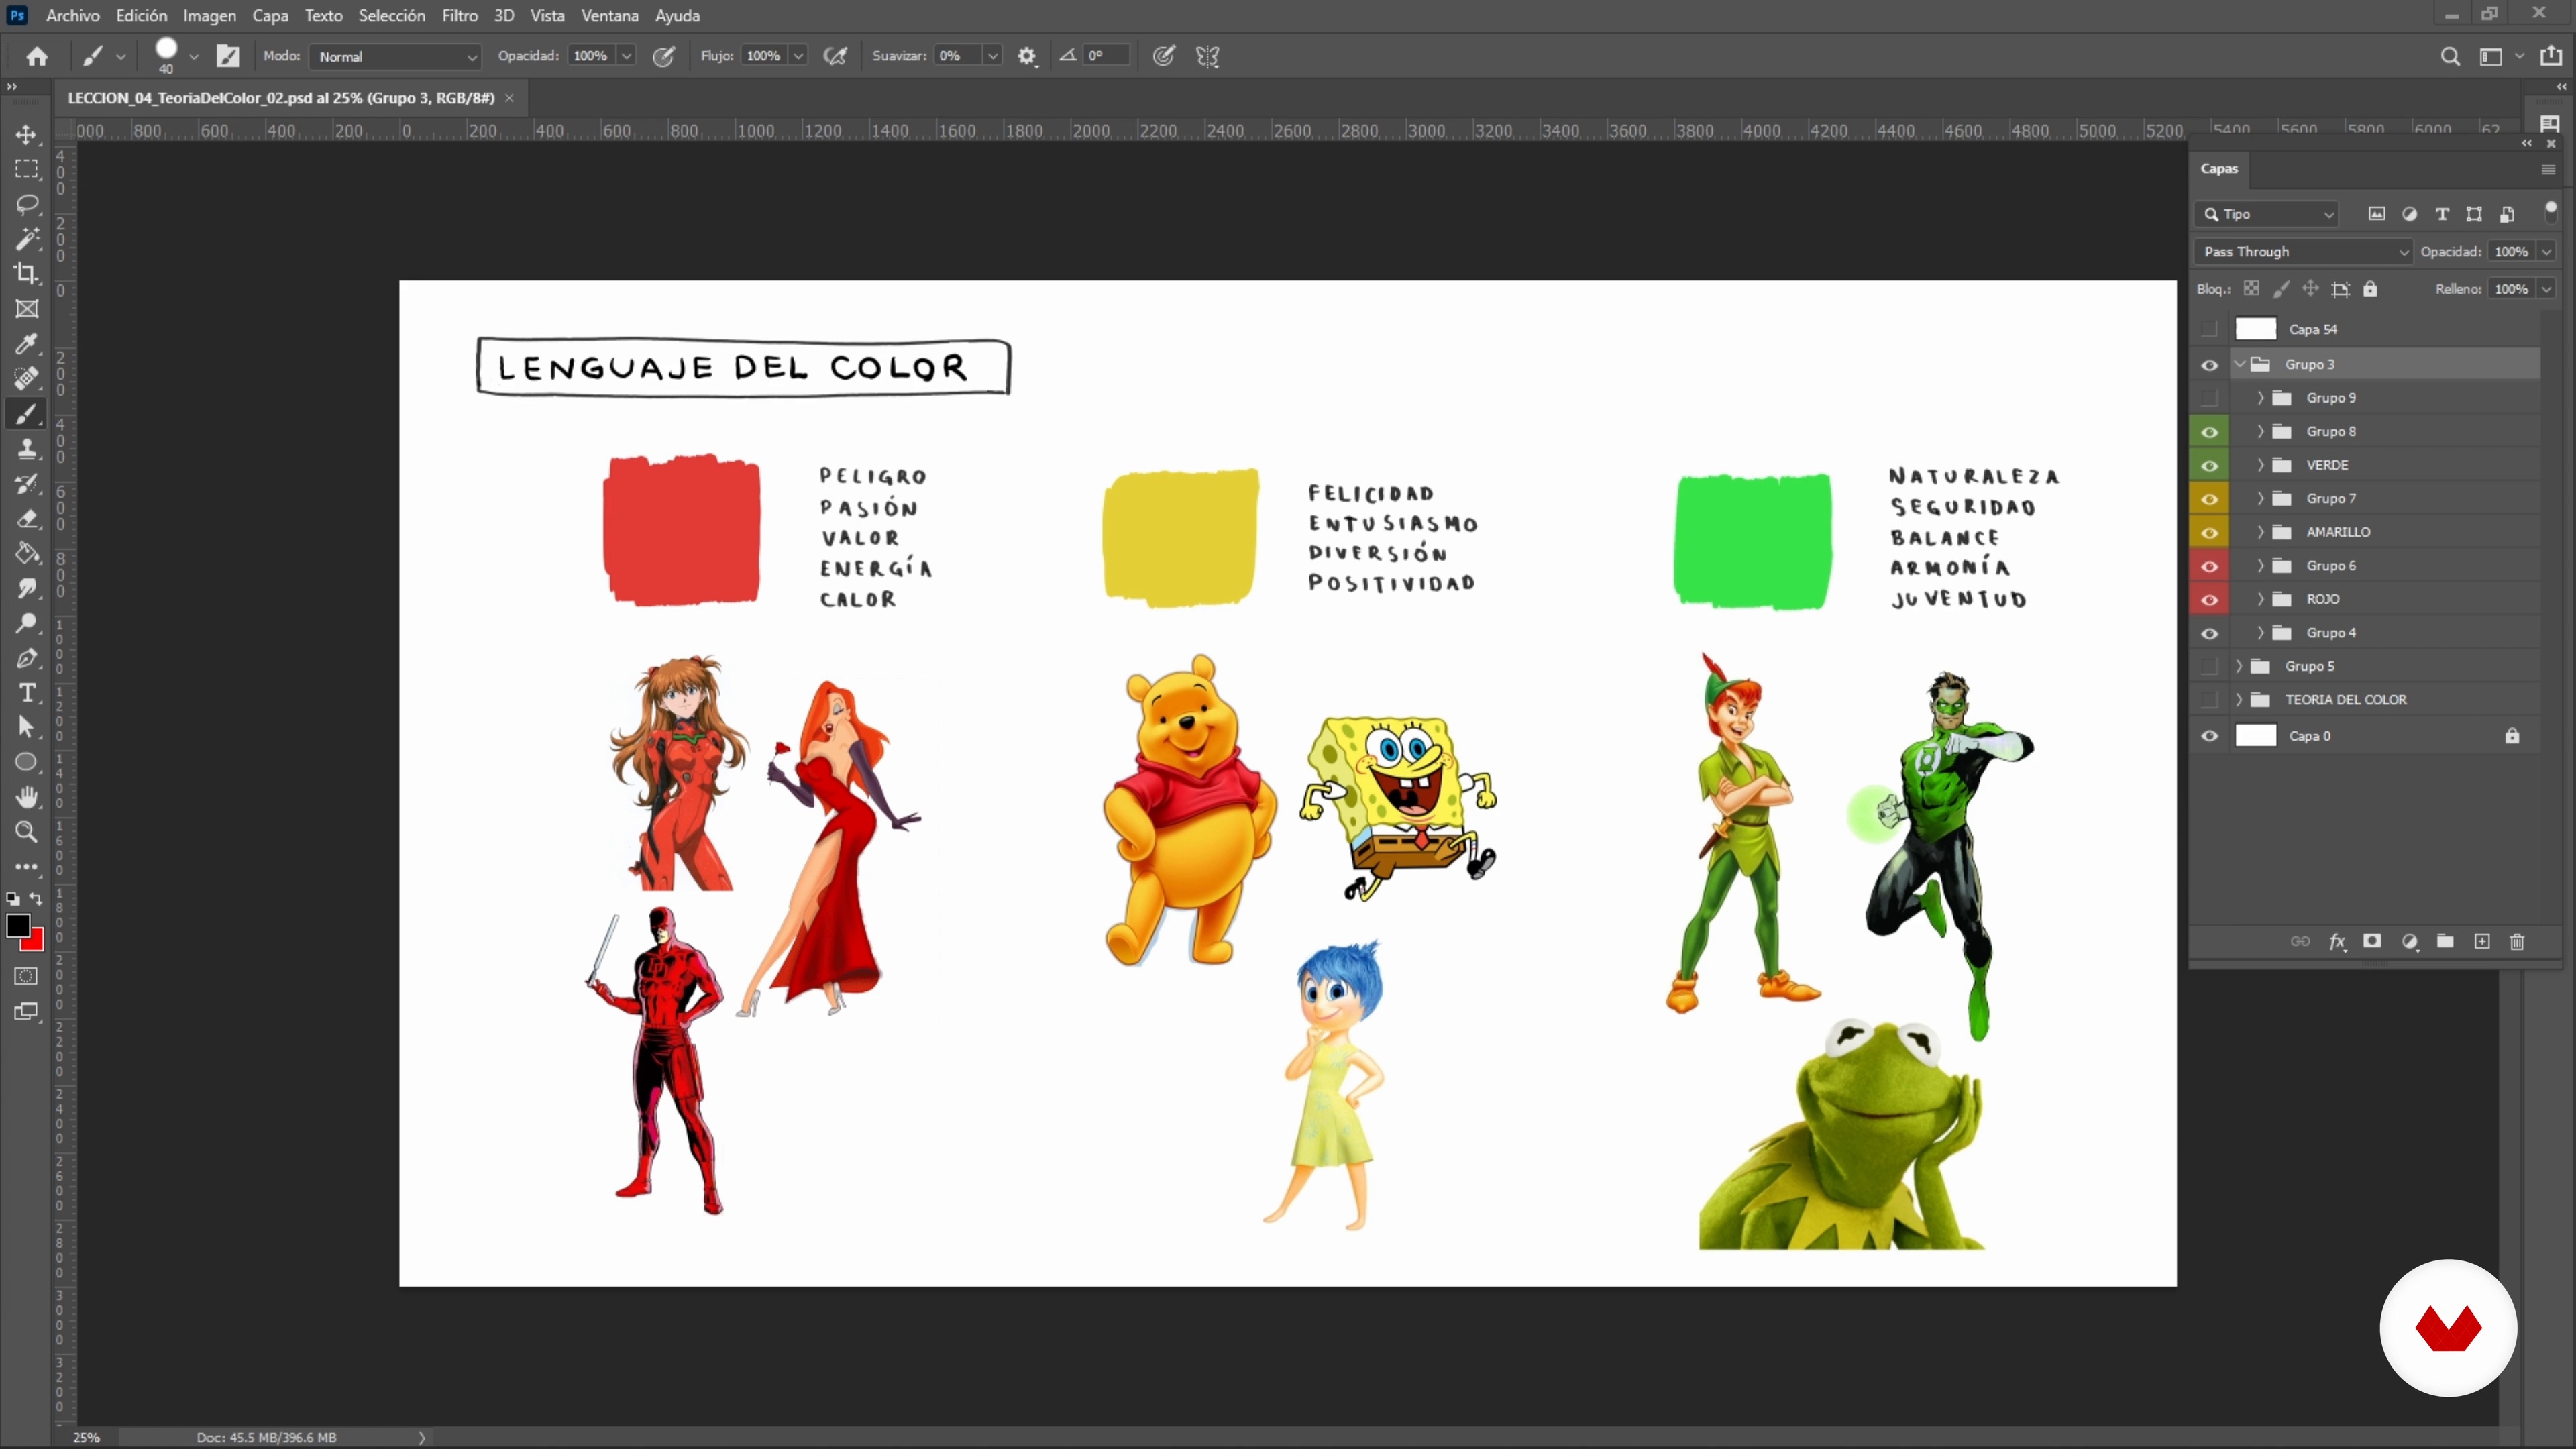2576x1449 pixels.
Task: Select the Rectangular Marquee tool
Action: (x=27, y=169)
